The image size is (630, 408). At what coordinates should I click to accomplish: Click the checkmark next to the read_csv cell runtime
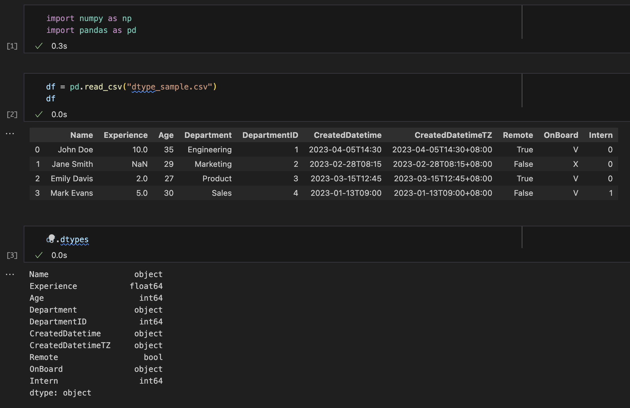(x=39, y=114)
